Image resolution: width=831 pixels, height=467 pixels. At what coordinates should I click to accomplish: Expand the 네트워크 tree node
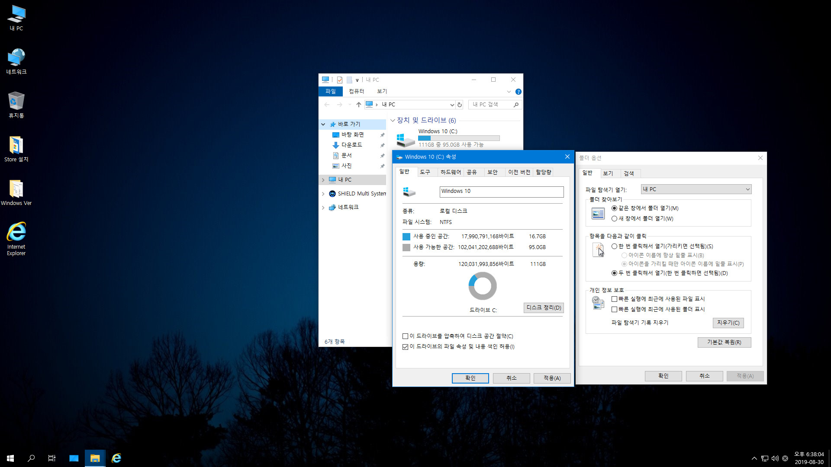[x=323, y=208]
